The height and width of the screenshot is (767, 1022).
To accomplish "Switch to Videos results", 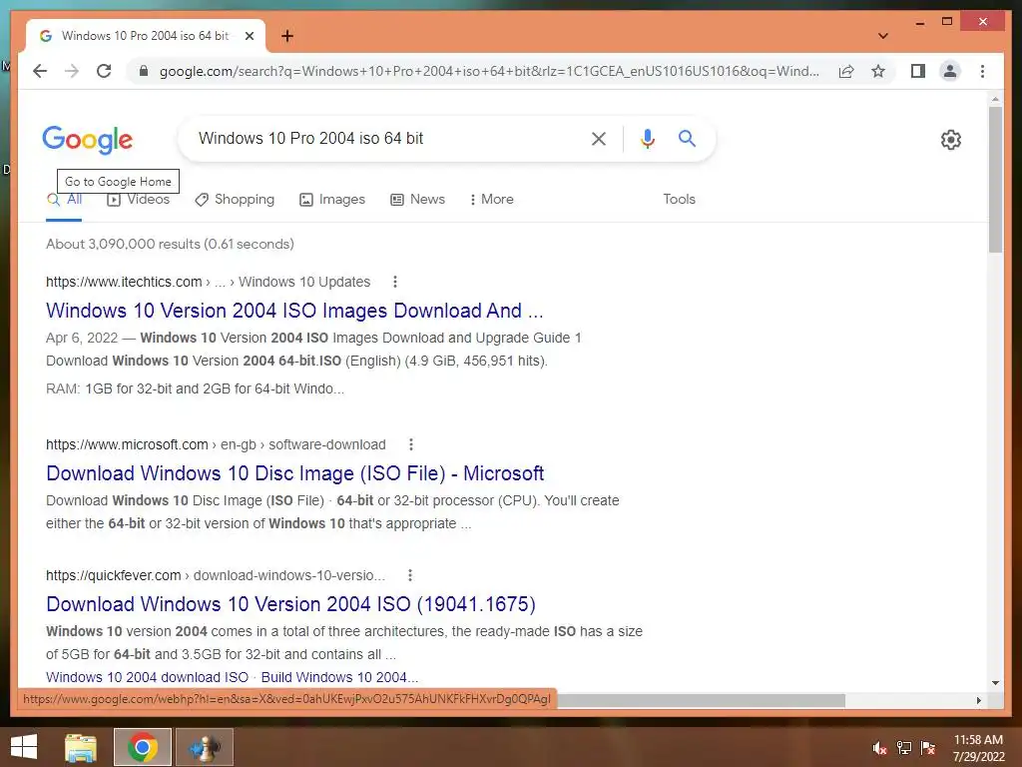I will click(138, 200).
